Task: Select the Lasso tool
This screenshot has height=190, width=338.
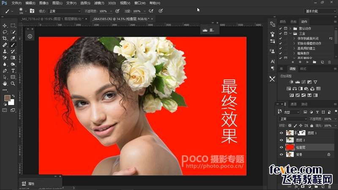Action: pyautogui.click(x=5, y=32)
